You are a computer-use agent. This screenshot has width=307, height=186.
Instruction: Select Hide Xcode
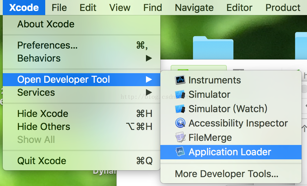click(x=43, y=114)
